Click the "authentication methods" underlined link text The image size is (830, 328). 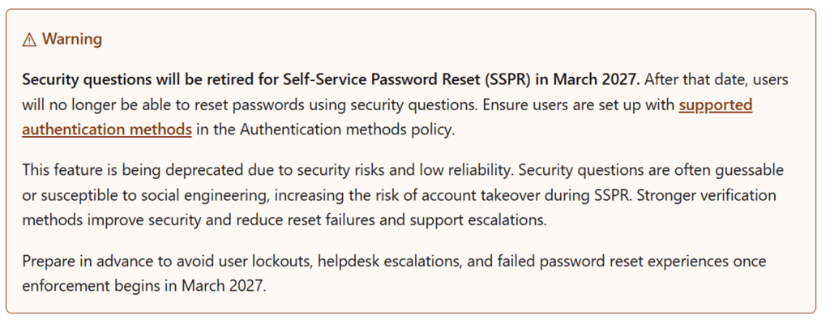pos(107,130)
